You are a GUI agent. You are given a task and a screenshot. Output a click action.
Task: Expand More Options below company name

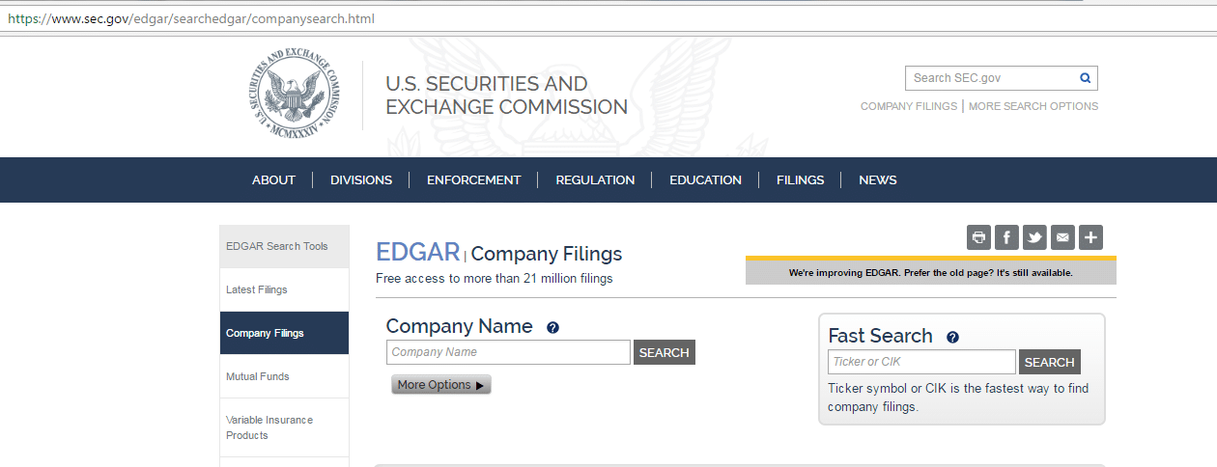tap(441, 385)
